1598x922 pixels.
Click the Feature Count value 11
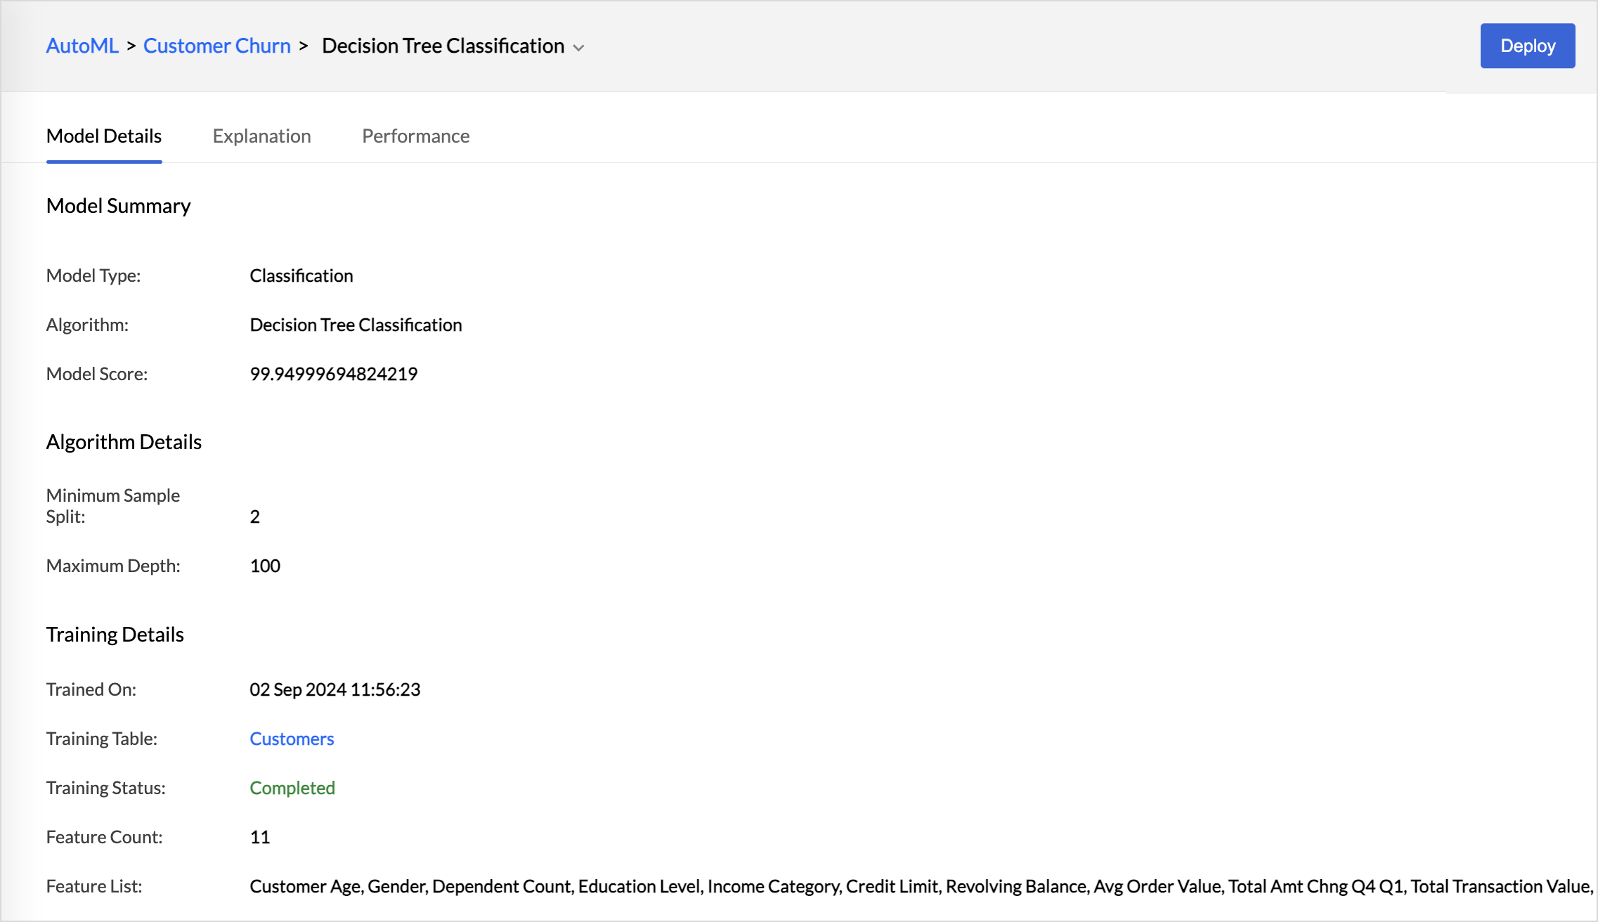pyautogui.click(x=260, y=837)
